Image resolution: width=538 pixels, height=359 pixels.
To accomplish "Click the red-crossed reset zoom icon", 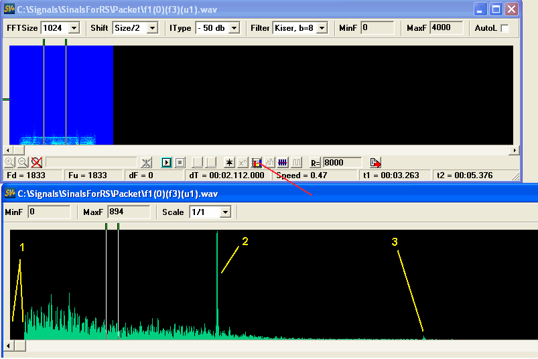I will (x=36, y=162).
